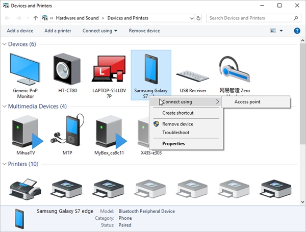This screenshot has height=232, width=306.
Task: Collapse the Printers (10) group
Action: 4,164
